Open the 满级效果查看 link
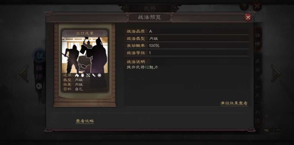 [234, 103]
